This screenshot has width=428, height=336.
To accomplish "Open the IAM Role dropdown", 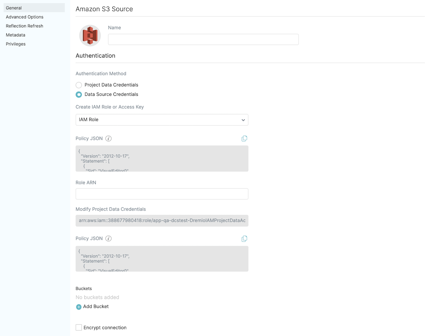I will (162, 120).
